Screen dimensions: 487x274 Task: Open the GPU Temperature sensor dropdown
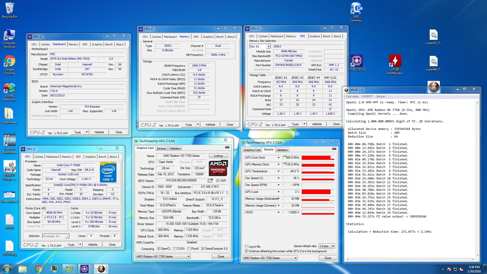278,171
